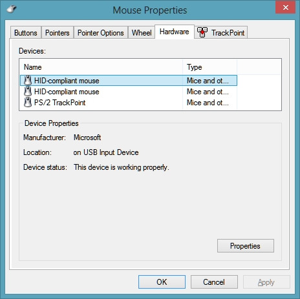Sort devices by Name column header
Viewport: 300px width, 299px height.
tap(101, 67)
